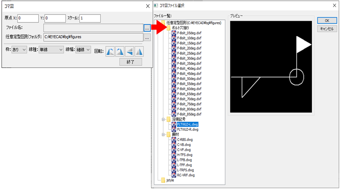Click the 終了 button

[130, 62]
